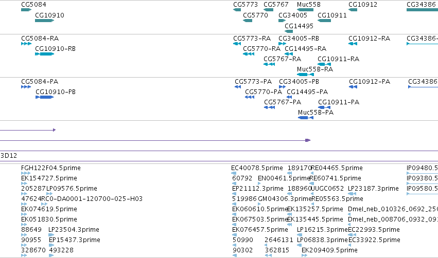Click the EC22993.5prime EST label
Viewport: 438px width, 258px height.
pyautogui.click(x=374, y=230)
